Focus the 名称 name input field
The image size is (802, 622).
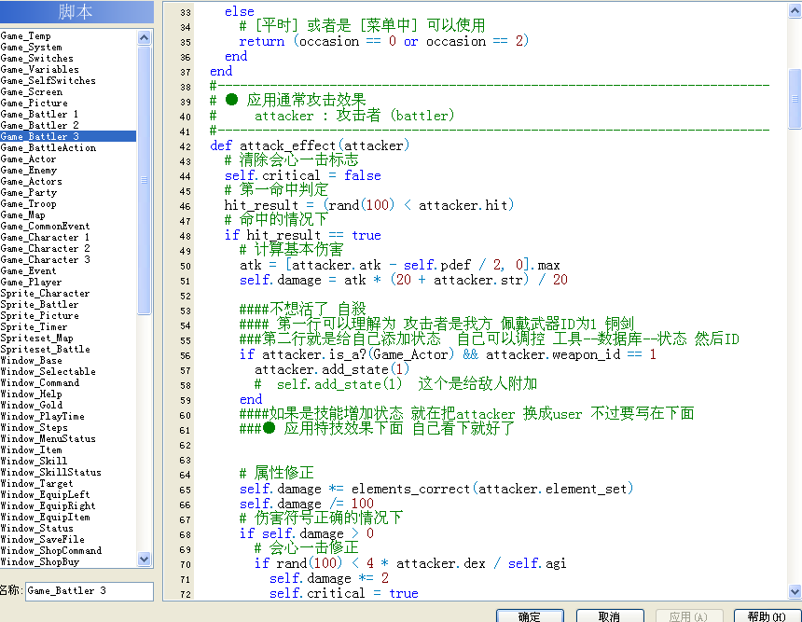tap(90, 591)
